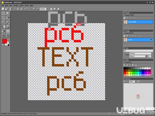155x116 pixels.
Task: Open a file using the toolbar icon
Action: [x=7, y=9]
